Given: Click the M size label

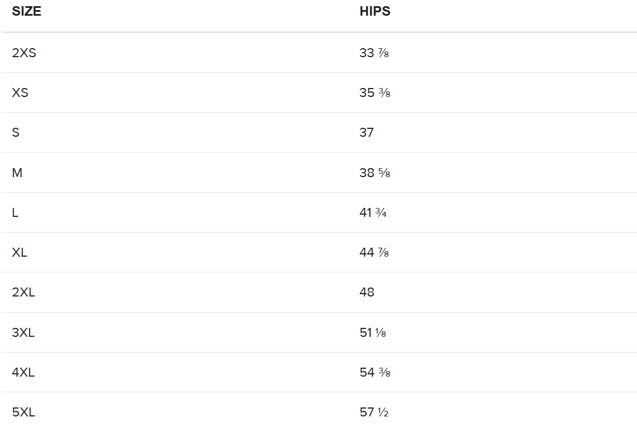Looking at the screenshot, I should click(17, 173).
